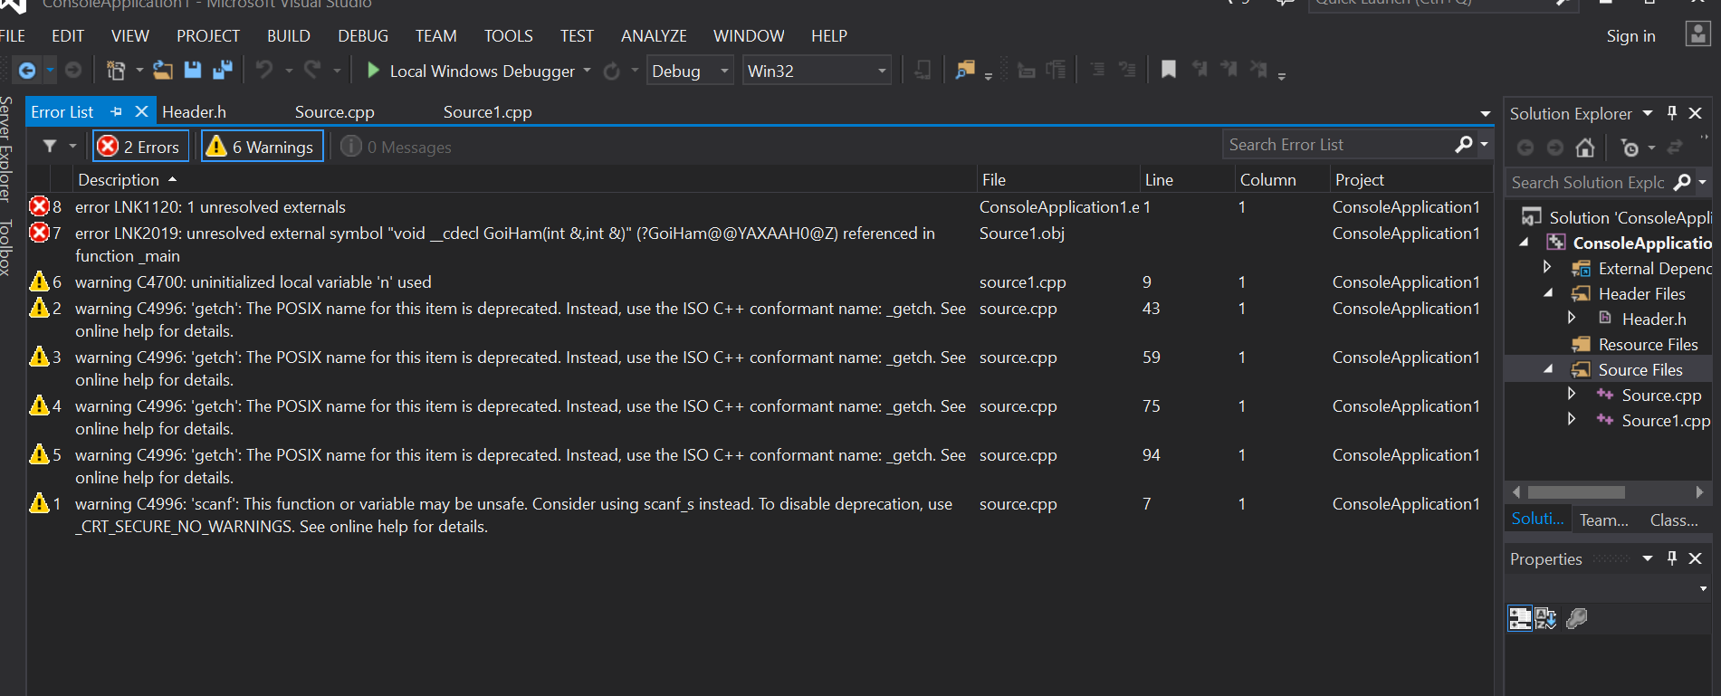Click the Search Error List magnifier icon
The image size is (1721, 696).
1464,144
